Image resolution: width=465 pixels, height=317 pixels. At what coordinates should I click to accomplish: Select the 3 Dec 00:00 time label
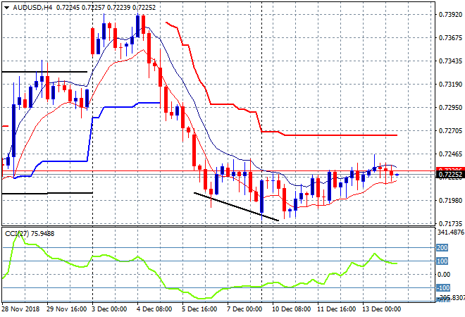pos(109,309)
